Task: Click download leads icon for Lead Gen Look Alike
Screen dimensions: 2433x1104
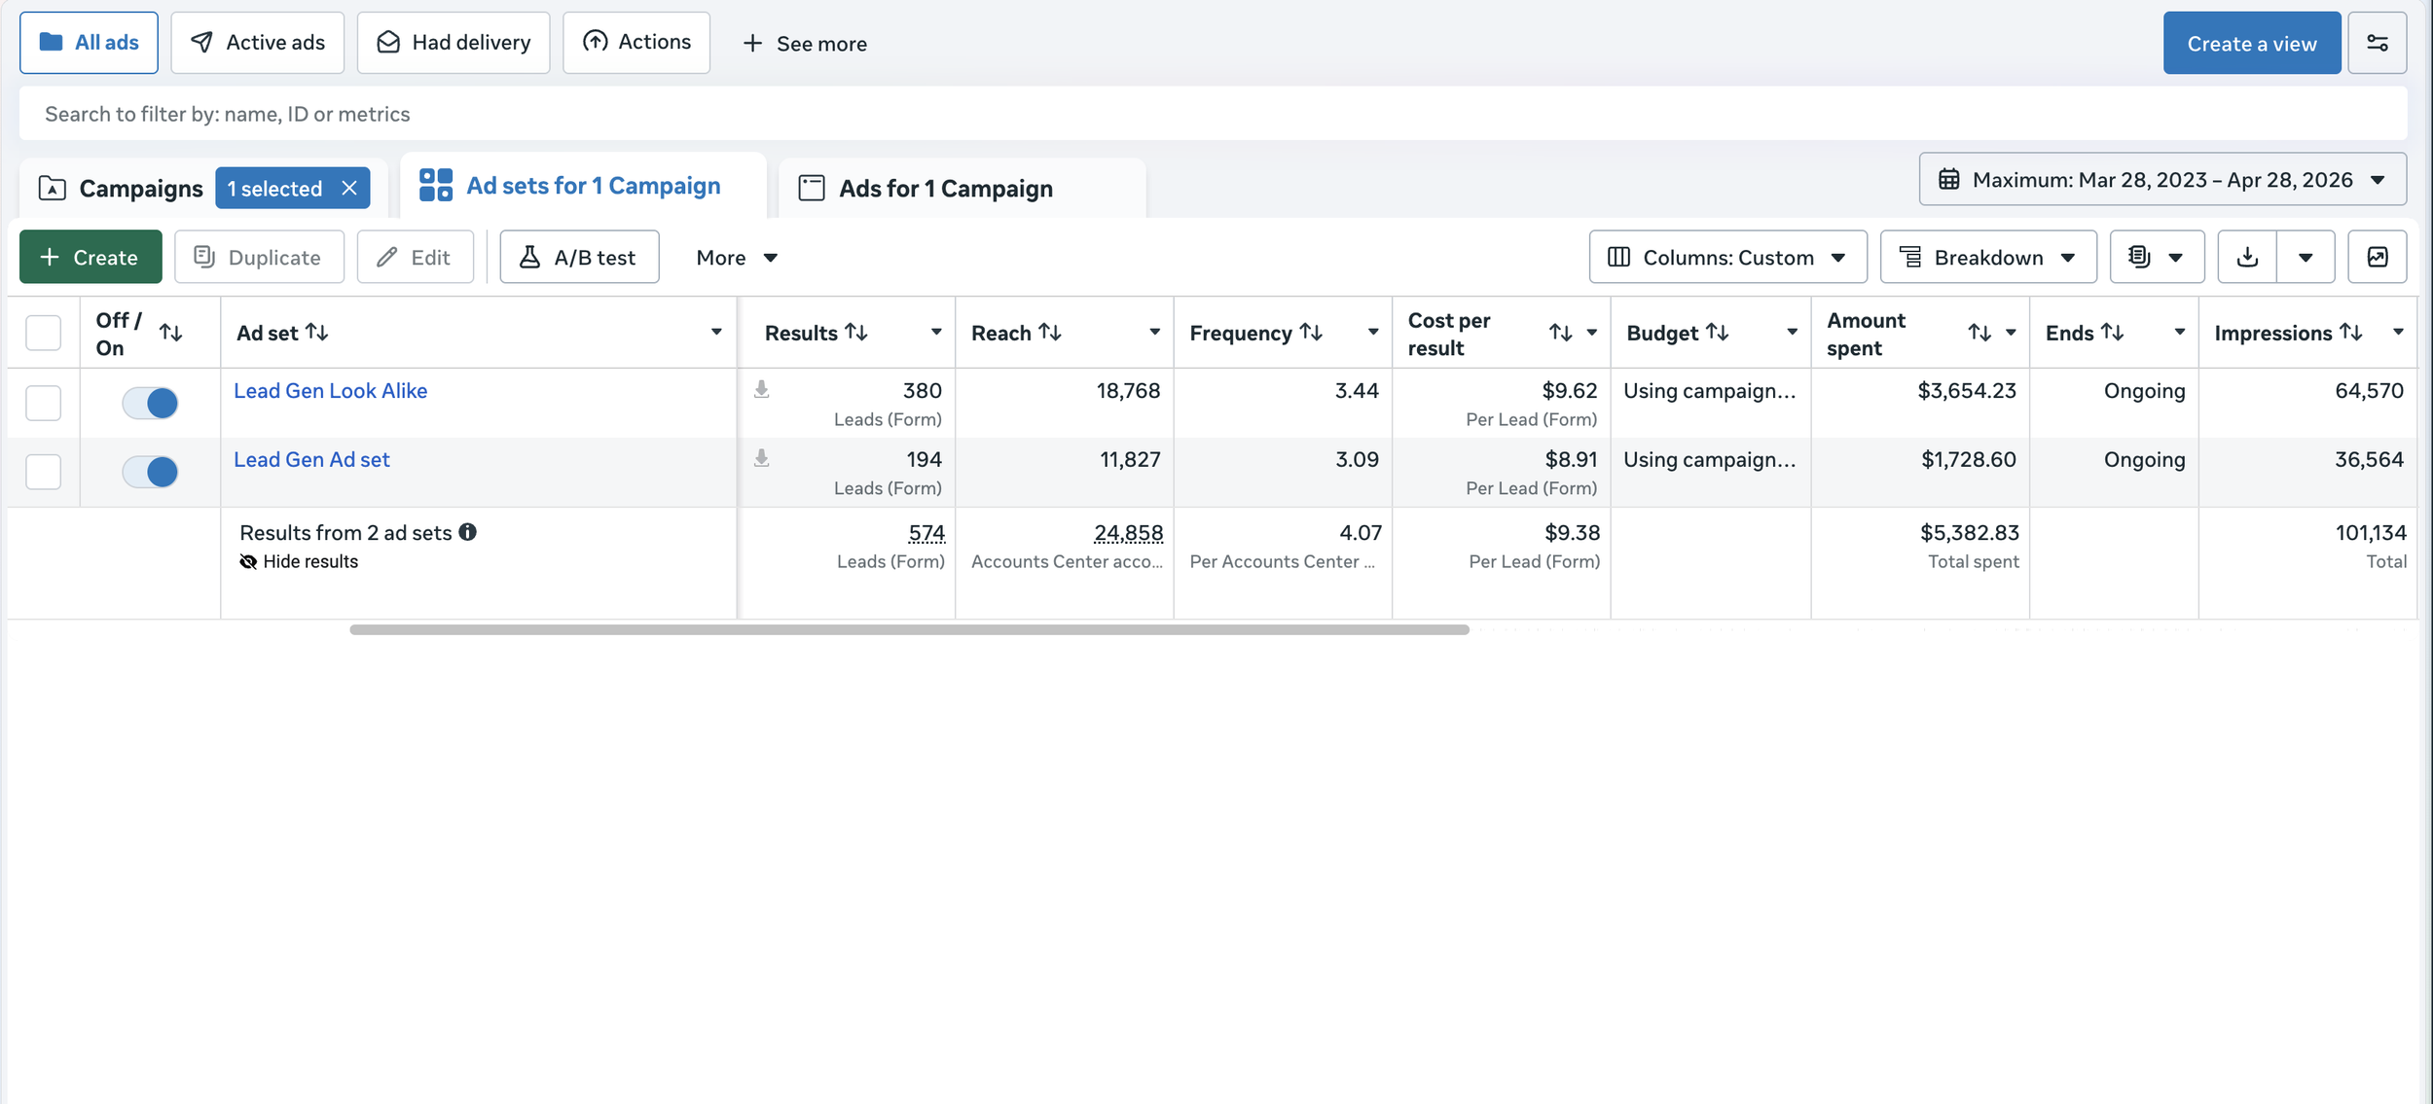Action: [x=762, y=390]
